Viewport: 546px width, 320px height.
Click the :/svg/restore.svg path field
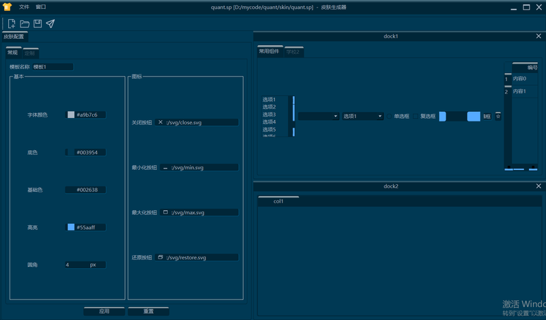197,257
